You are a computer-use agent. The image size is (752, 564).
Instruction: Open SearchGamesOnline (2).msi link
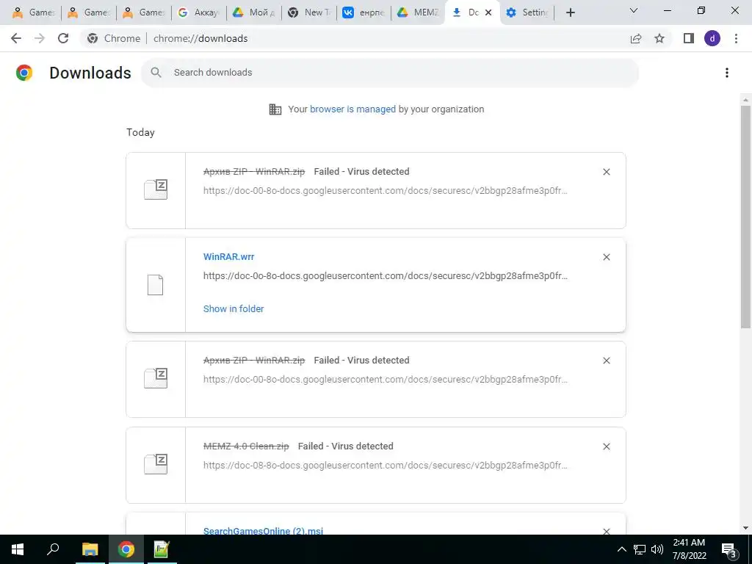pos(263,531)
